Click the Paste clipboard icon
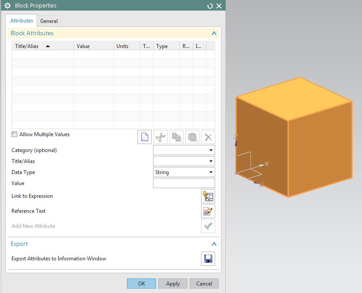 192,137
